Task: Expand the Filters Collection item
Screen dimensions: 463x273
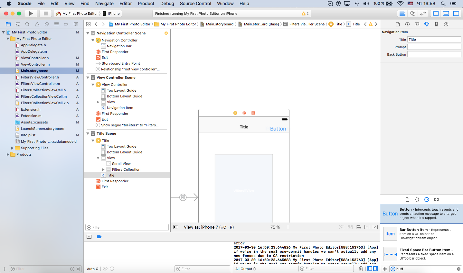Action: click(103, 169)
